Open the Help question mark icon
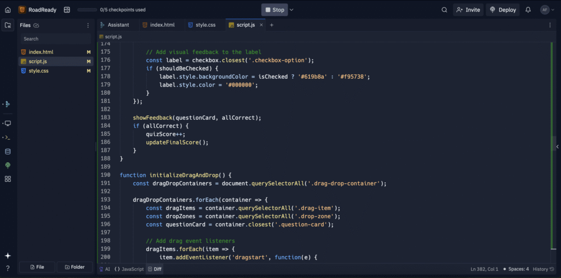Image resolution: width=561 pixels, height=278 pixels. pyautogui.click(x=8, y=268)
